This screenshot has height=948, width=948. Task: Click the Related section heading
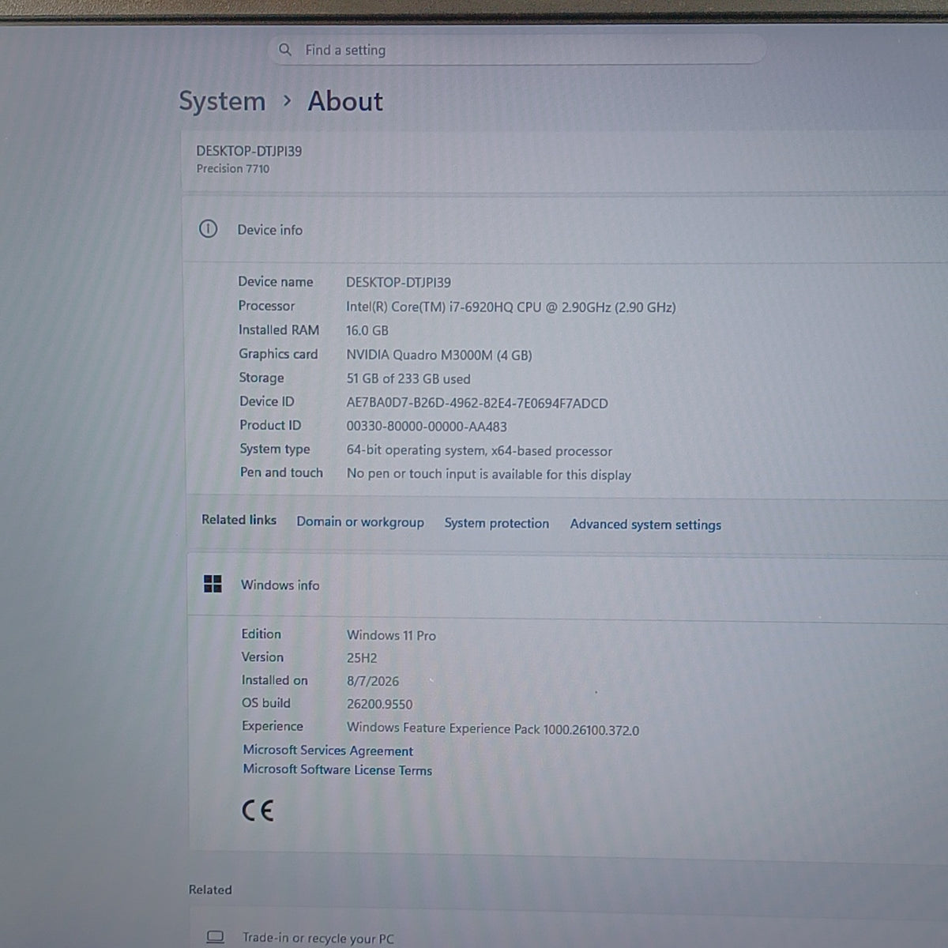[210, 890]
